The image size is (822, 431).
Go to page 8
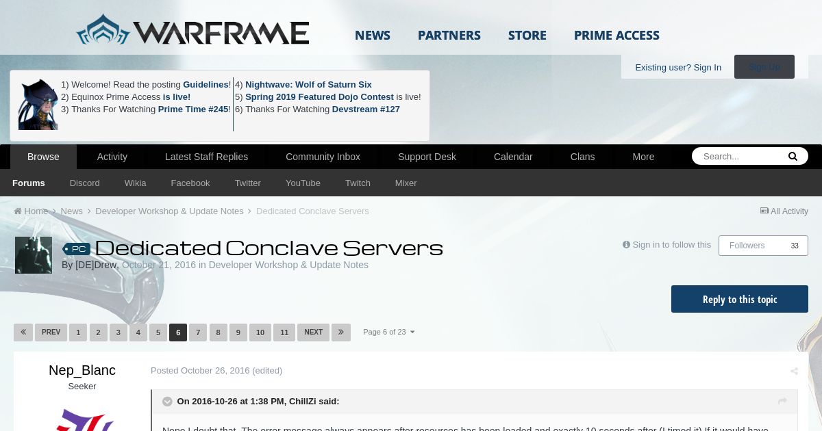coord(218,332)
